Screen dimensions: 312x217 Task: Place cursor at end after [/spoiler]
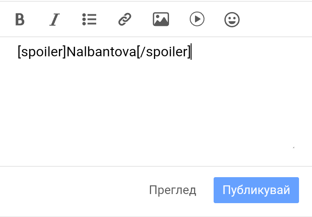191,52
